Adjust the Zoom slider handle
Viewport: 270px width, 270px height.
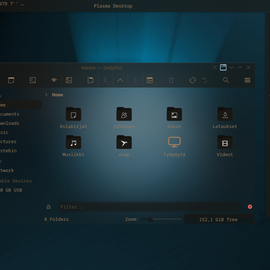pyautogui.click(x=151, y=219)
